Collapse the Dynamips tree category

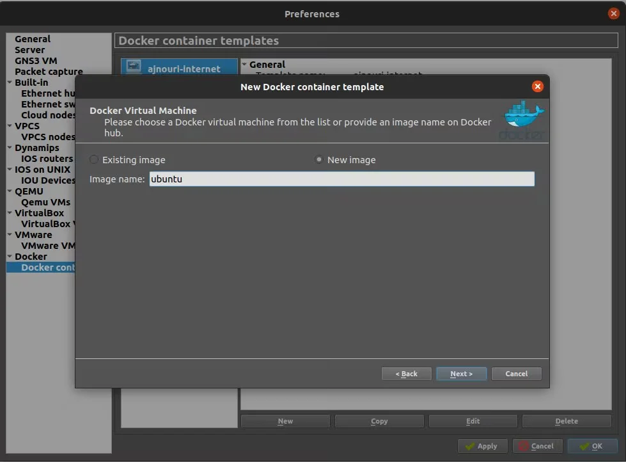[x=10, y=148]
